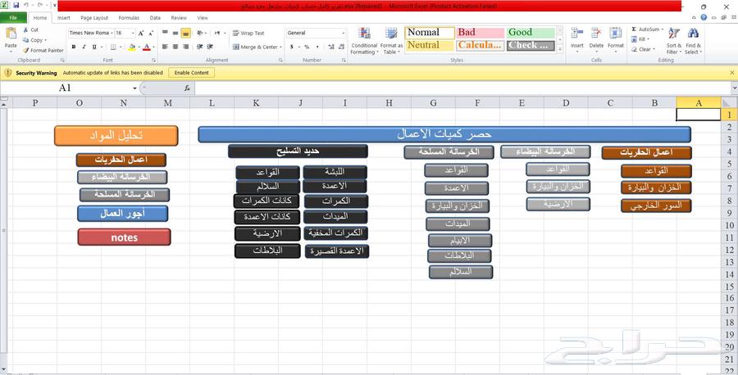
Task: Select Top Align icon
Action: (x=165, y=33)
